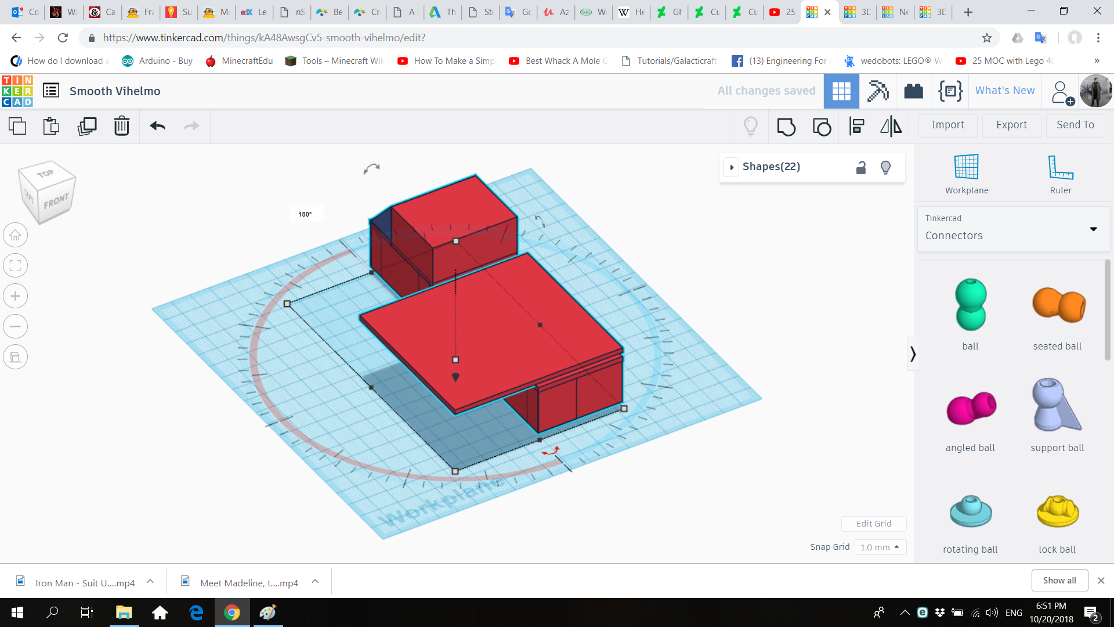Viewport: 1114px width, 627px height.
Task: Click the Export button
Action: (1011, 125)
